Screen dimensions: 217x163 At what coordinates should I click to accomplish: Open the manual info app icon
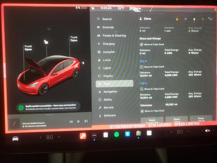(x=105, y=135)
